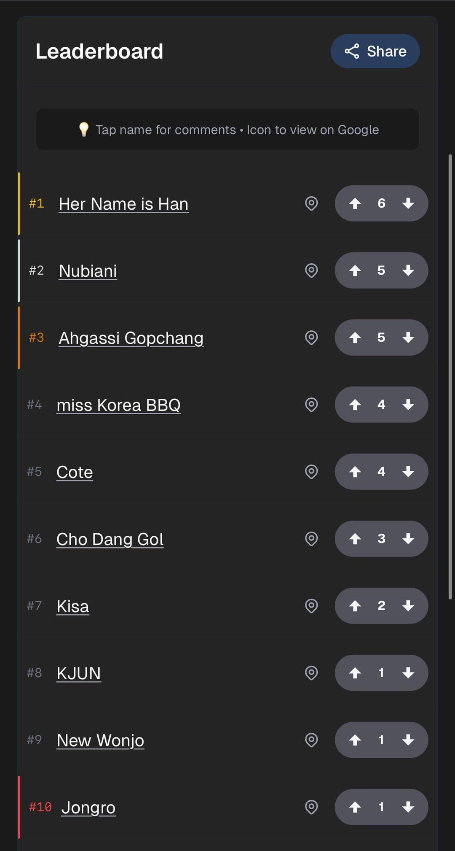Open Jongro comments via its name
Viewport: 455px width, 851px height.
coord(88,808)
